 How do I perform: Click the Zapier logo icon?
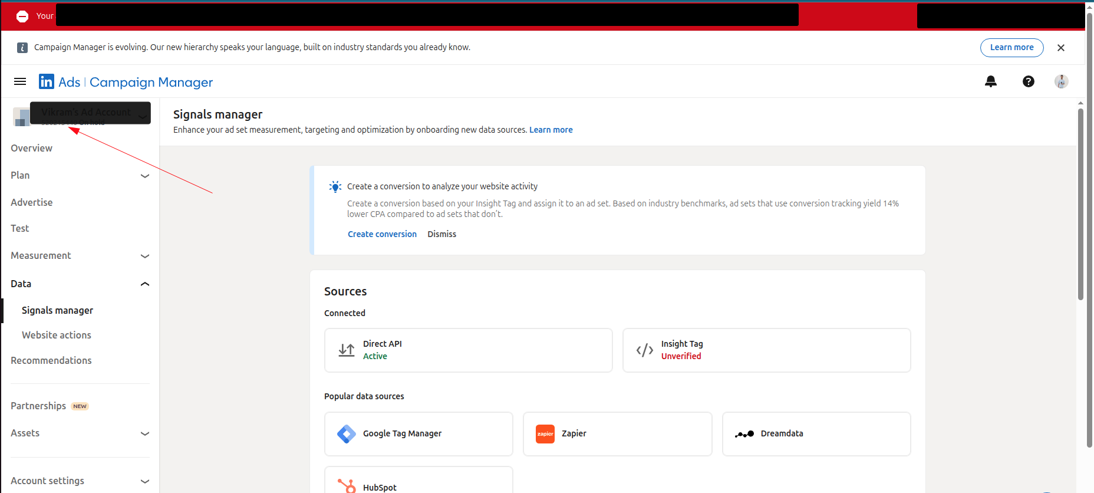tap(545, 434)
